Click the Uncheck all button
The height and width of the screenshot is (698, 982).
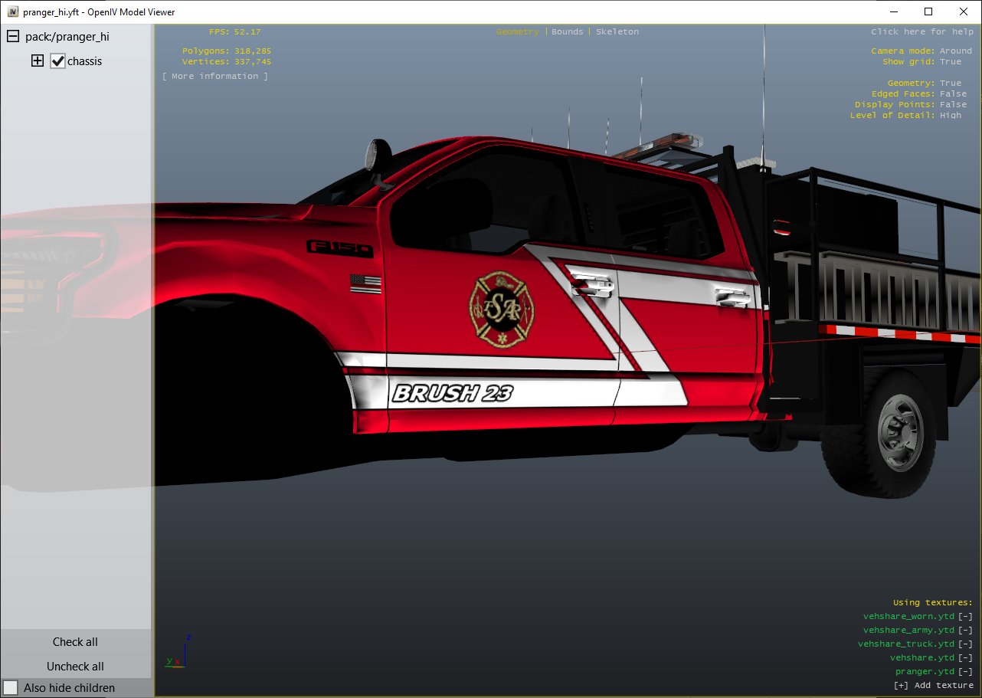75,667
